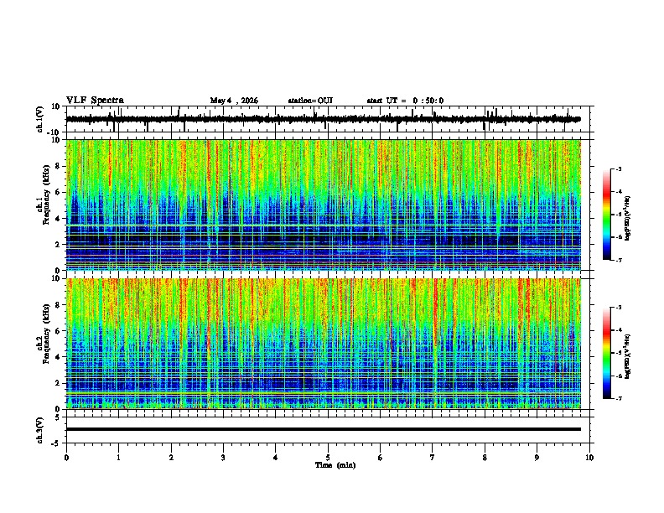Click the -3 value on ch.2 color scale
This screenshot has width=664, height=513.
(x=618, y=308)
